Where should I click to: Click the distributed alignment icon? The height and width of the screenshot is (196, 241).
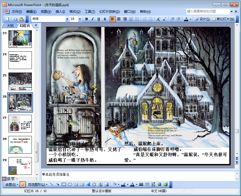pos(131,19)
